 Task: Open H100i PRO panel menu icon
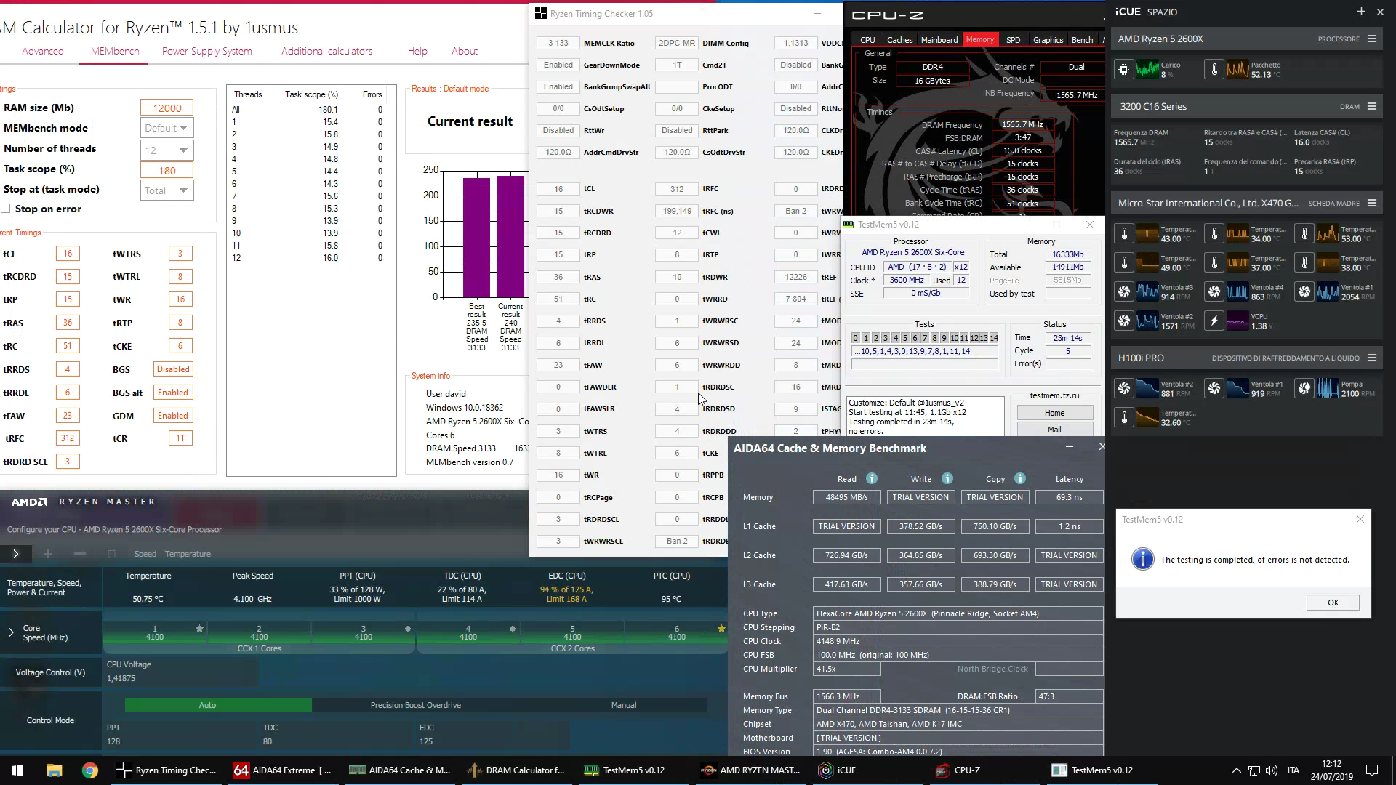point(1371,358)
